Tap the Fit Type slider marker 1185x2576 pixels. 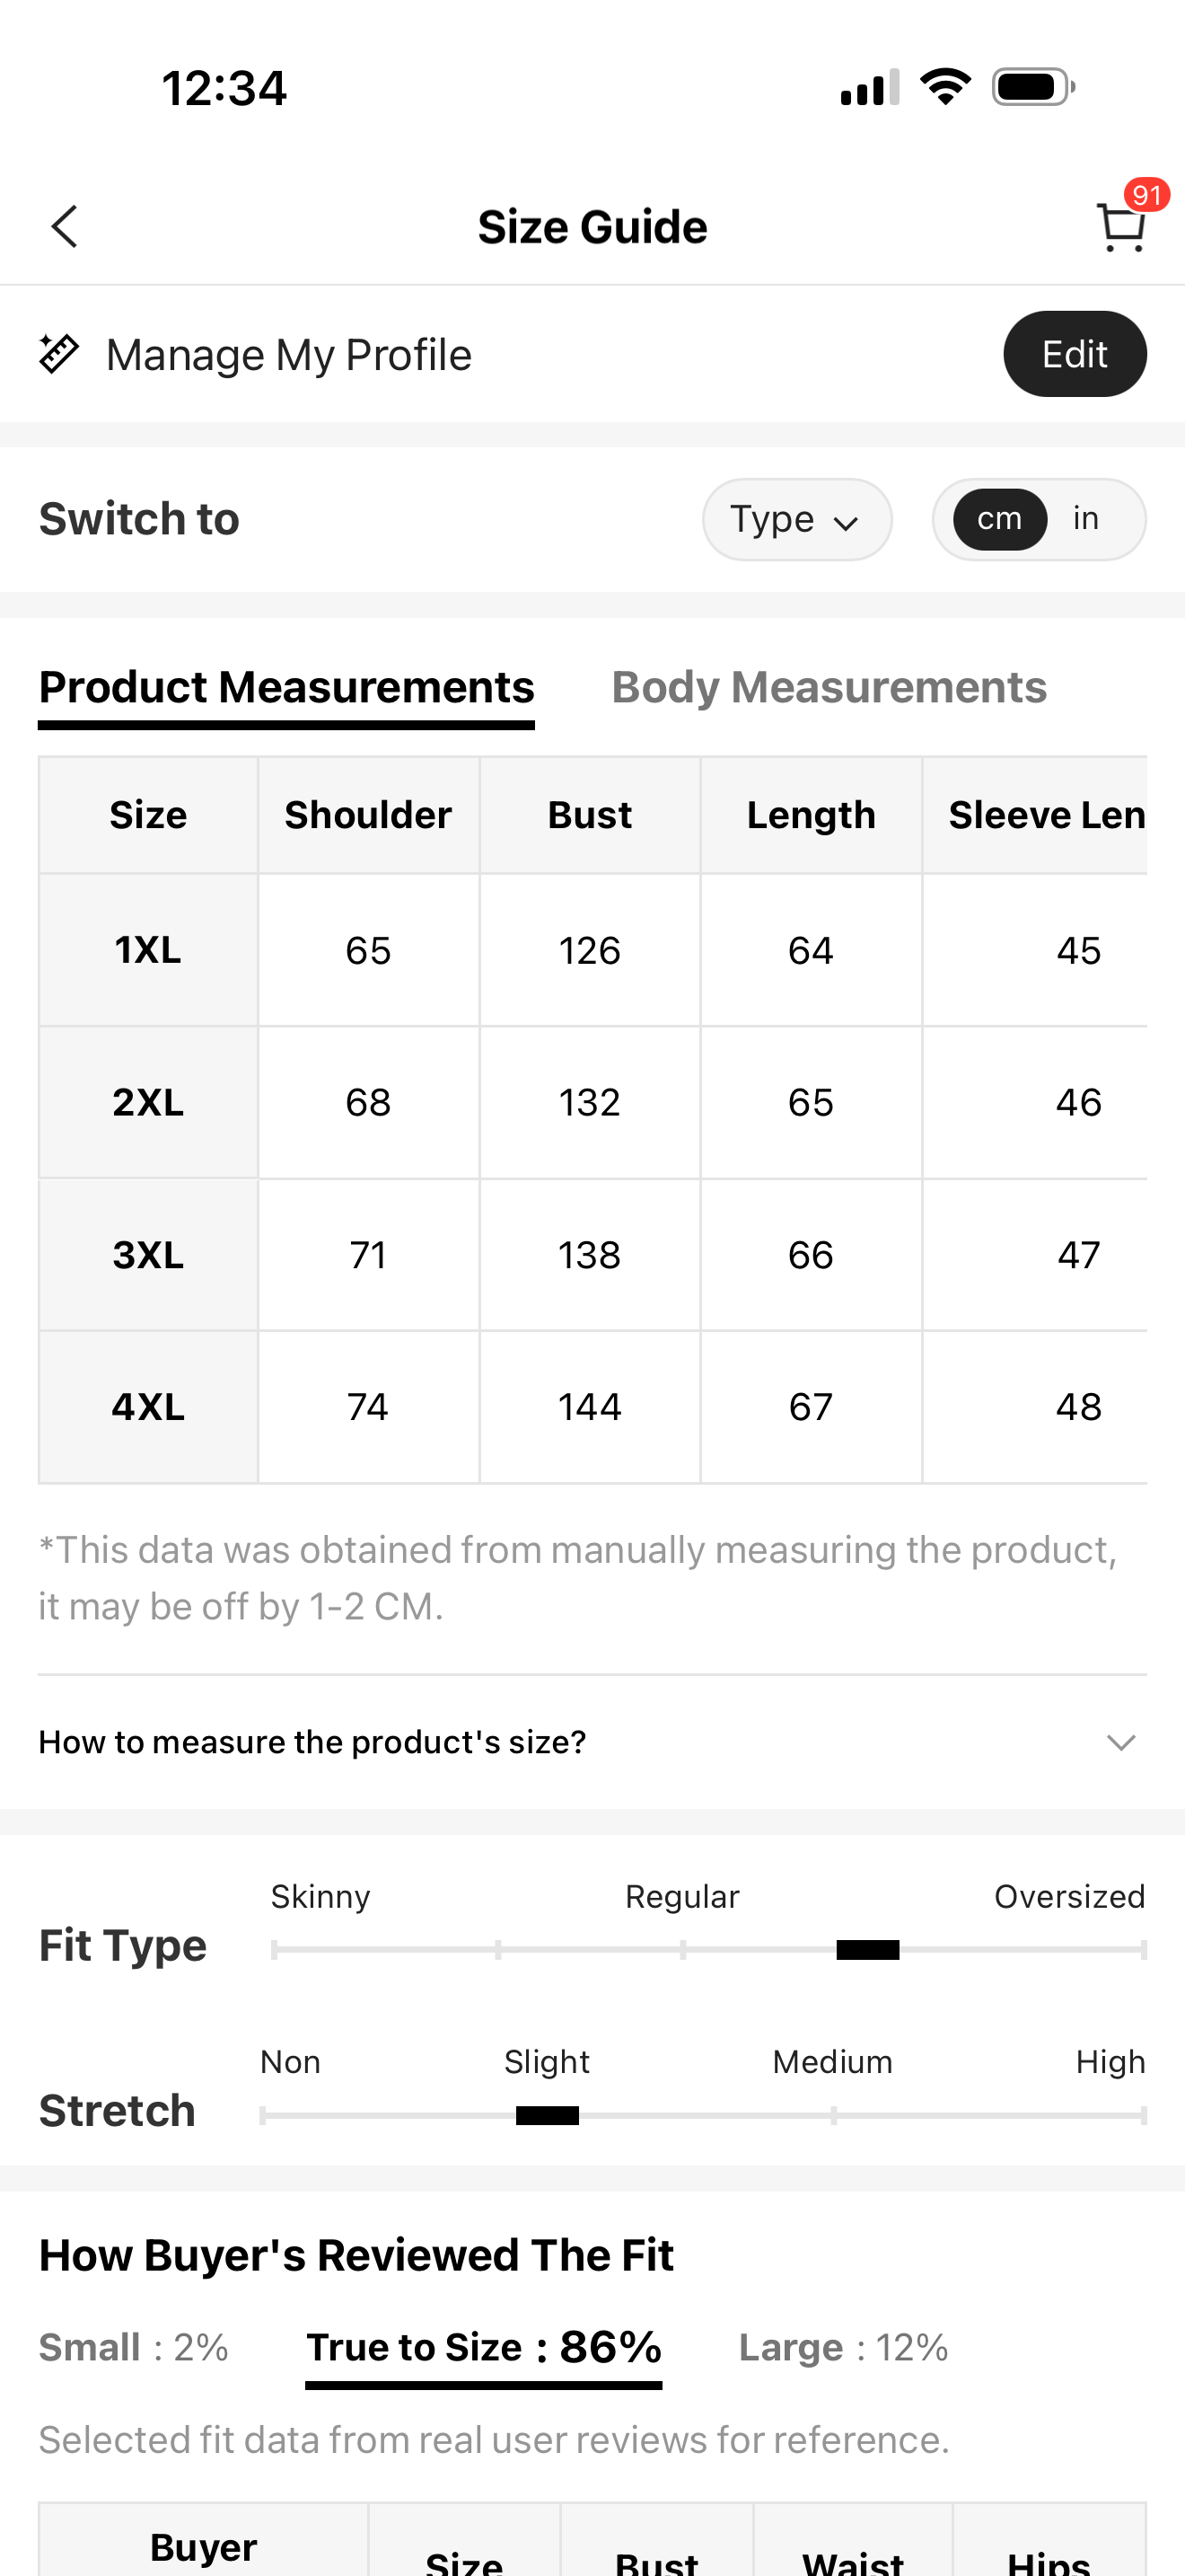pos(867,1949)
